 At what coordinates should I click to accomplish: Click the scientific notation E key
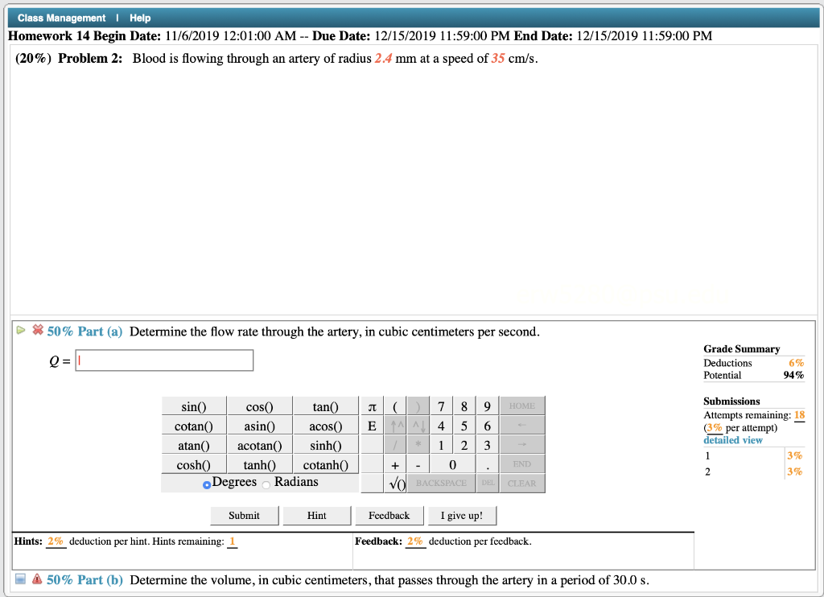371,425
